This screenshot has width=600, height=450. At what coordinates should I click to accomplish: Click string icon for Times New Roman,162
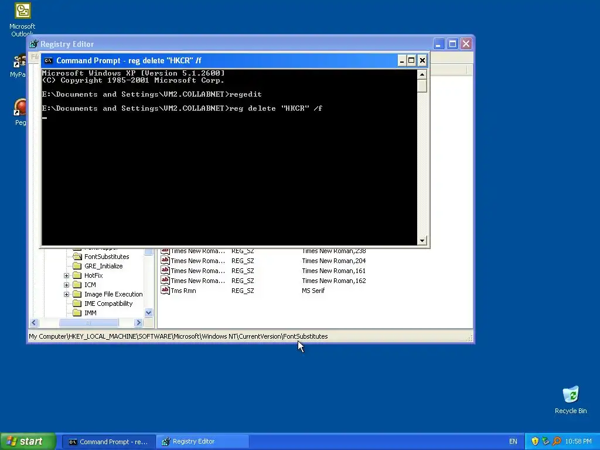165,280
